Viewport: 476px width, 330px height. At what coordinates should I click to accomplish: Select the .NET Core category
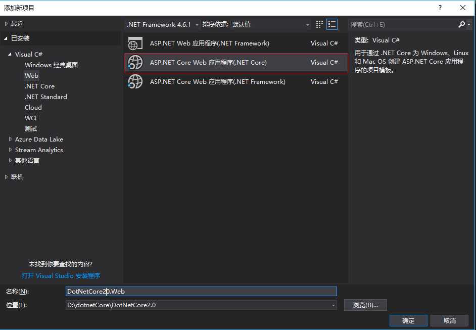(39, 86)
